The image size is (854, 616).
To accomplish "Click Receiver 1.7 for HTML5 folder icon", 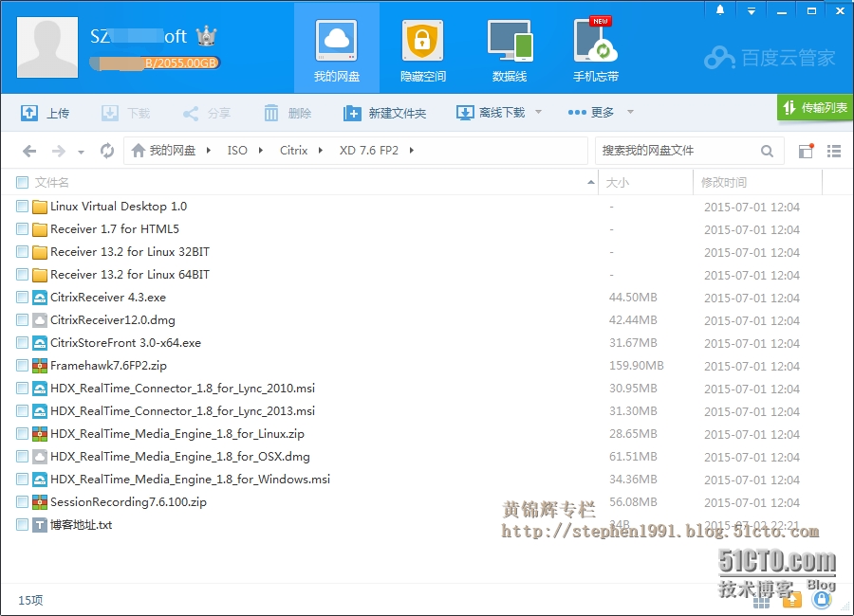I will 39,229.
